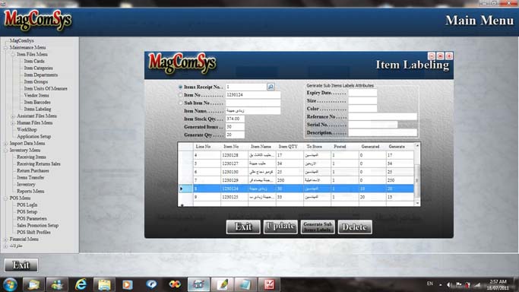
Task: Open Item Barcodes in the sidebar tree
Action: coord(37,103)
